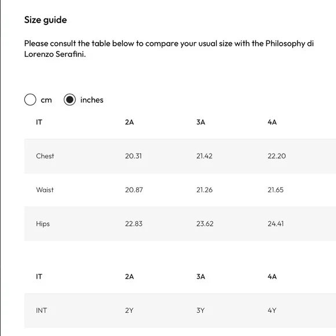The width and height of the screenshot is (336, 336).
Task: Select the inches radio button
Action: pyautogui.click(x=70, y=100)
